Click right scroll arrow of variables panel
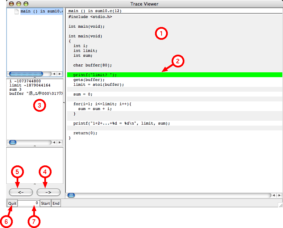 60,142
